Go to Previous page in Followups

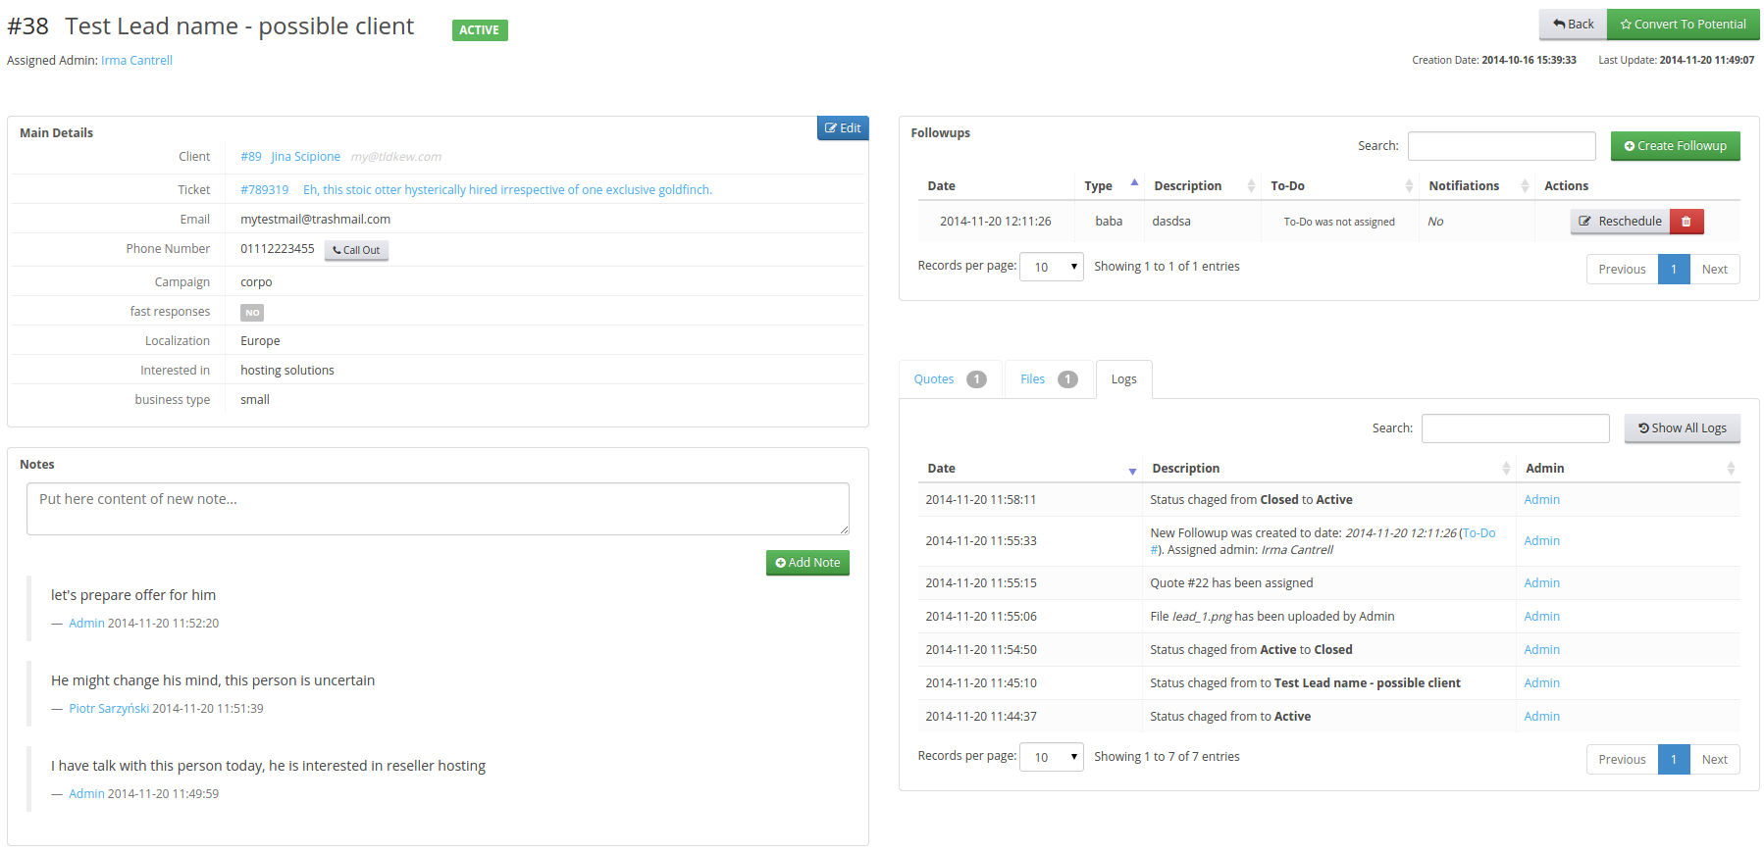[1622, 270]
